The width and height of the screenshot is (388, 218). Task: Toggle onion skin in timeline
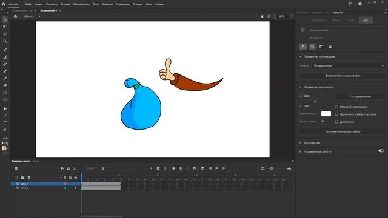[174, 168]
